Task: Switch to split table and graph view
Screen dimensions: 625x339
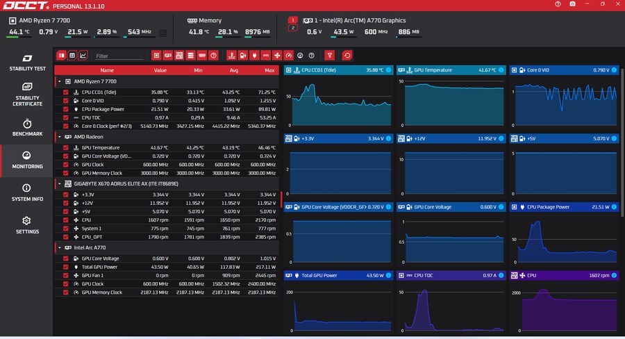Action: coord(61,56)
